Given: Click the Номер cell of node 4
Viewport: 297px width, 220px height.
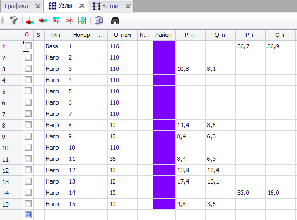Looking at the screenshot, I should pyautogui.click(x=82, y=80).
